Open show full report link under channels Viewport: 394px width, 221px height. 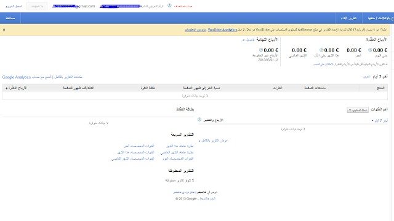coord(213,141)
